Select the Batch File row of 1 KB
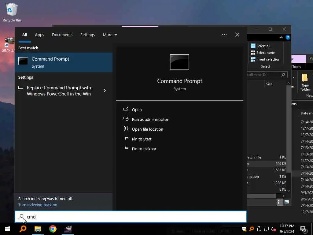 tap(267, 157)
